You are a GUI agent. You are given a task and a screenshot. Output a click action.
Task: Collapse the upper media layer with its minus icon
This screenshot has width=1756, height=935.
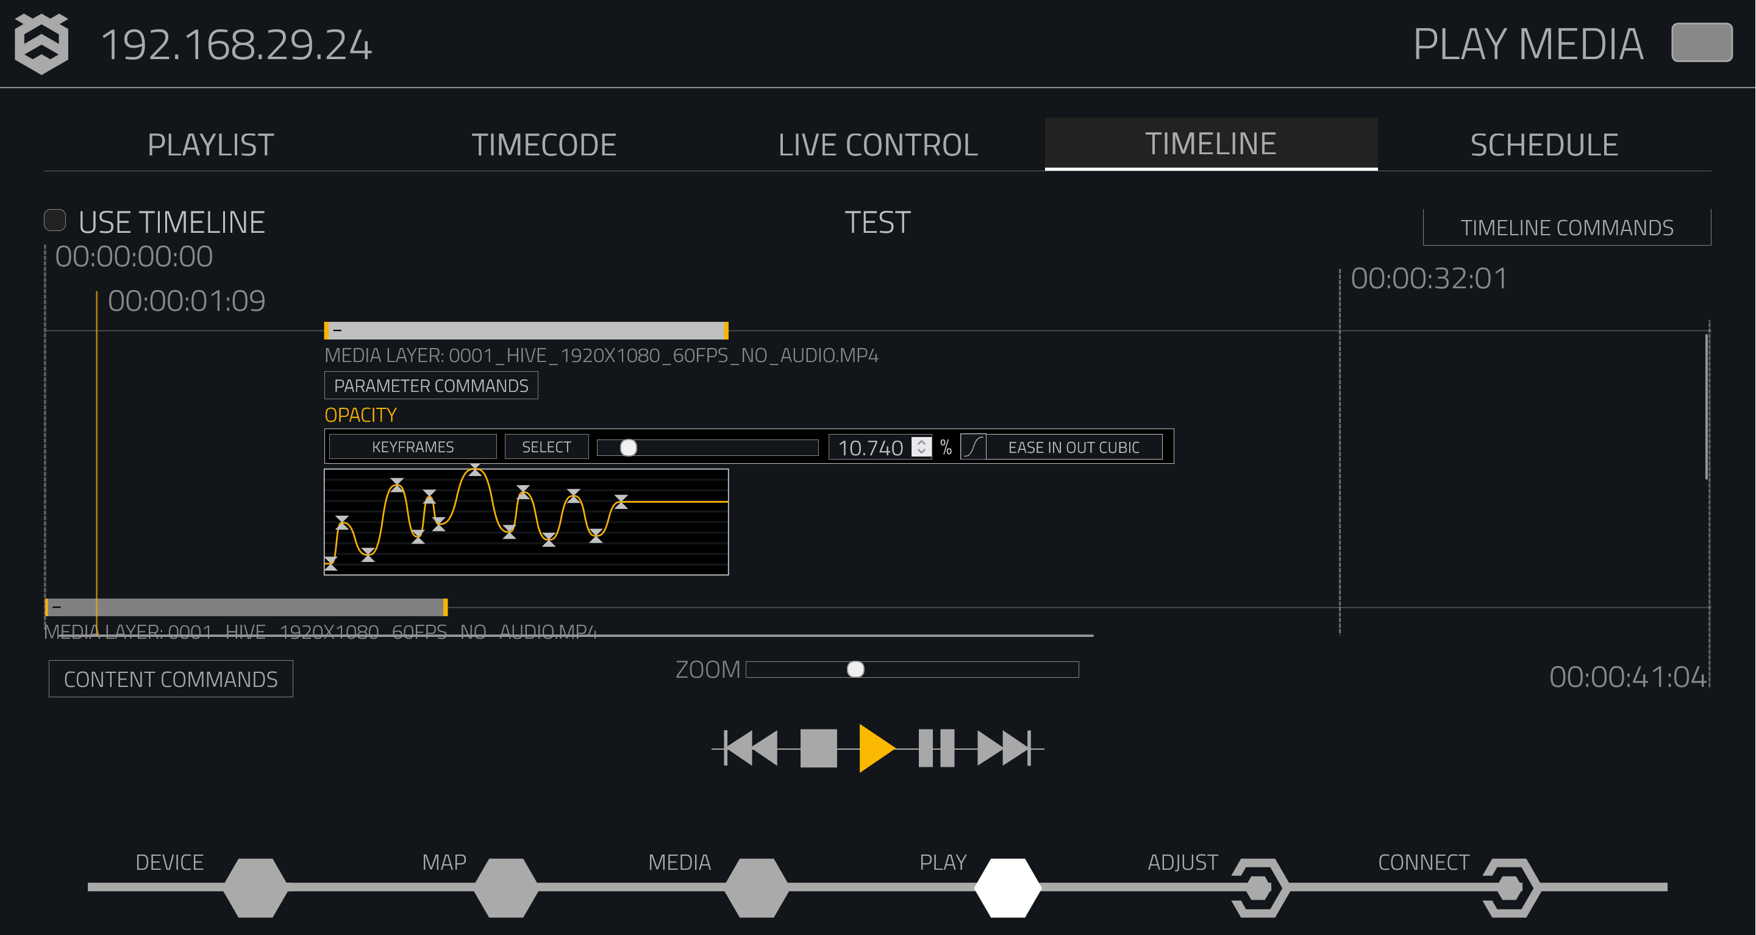tap(337, 330)
